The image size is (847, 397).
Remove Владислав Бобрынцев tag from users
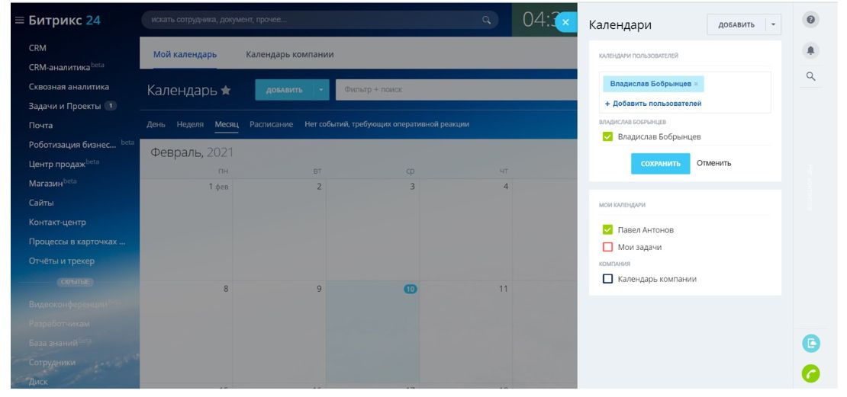696,83
